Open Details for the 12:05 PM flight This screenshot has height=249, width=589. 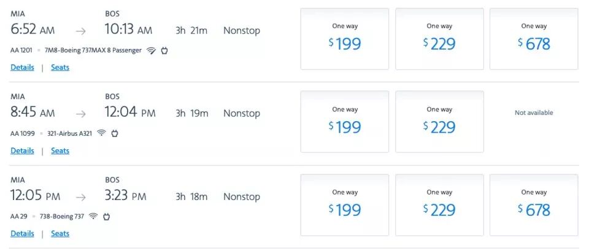pyautogui.click(x=22, y=233)
